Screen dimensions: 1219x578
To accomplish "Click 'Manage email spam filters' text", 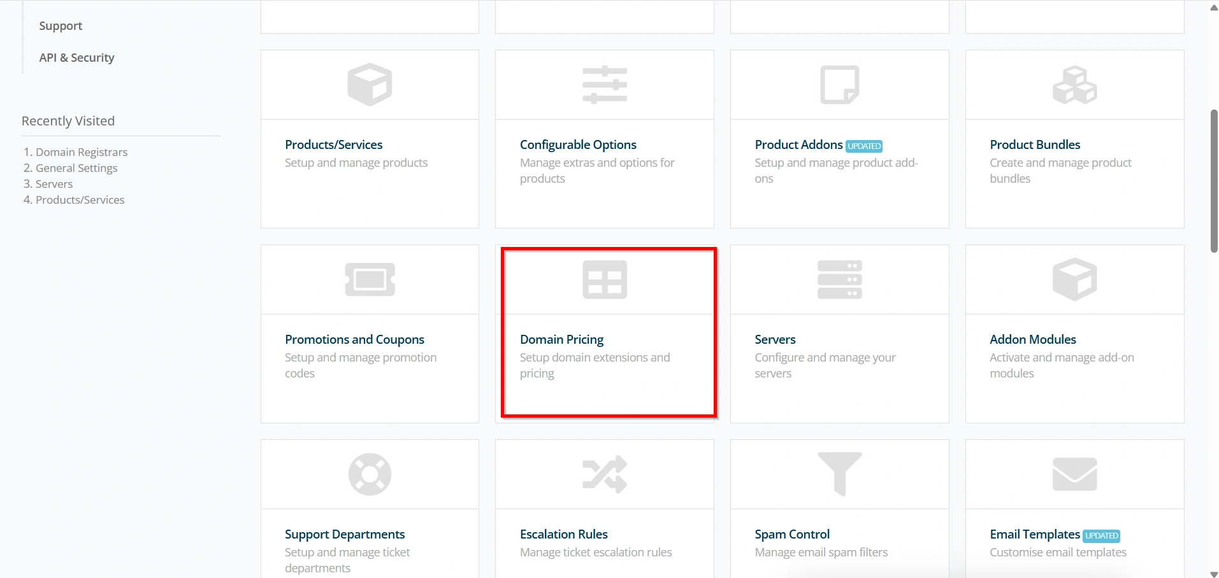I will [x=821, y=552].
